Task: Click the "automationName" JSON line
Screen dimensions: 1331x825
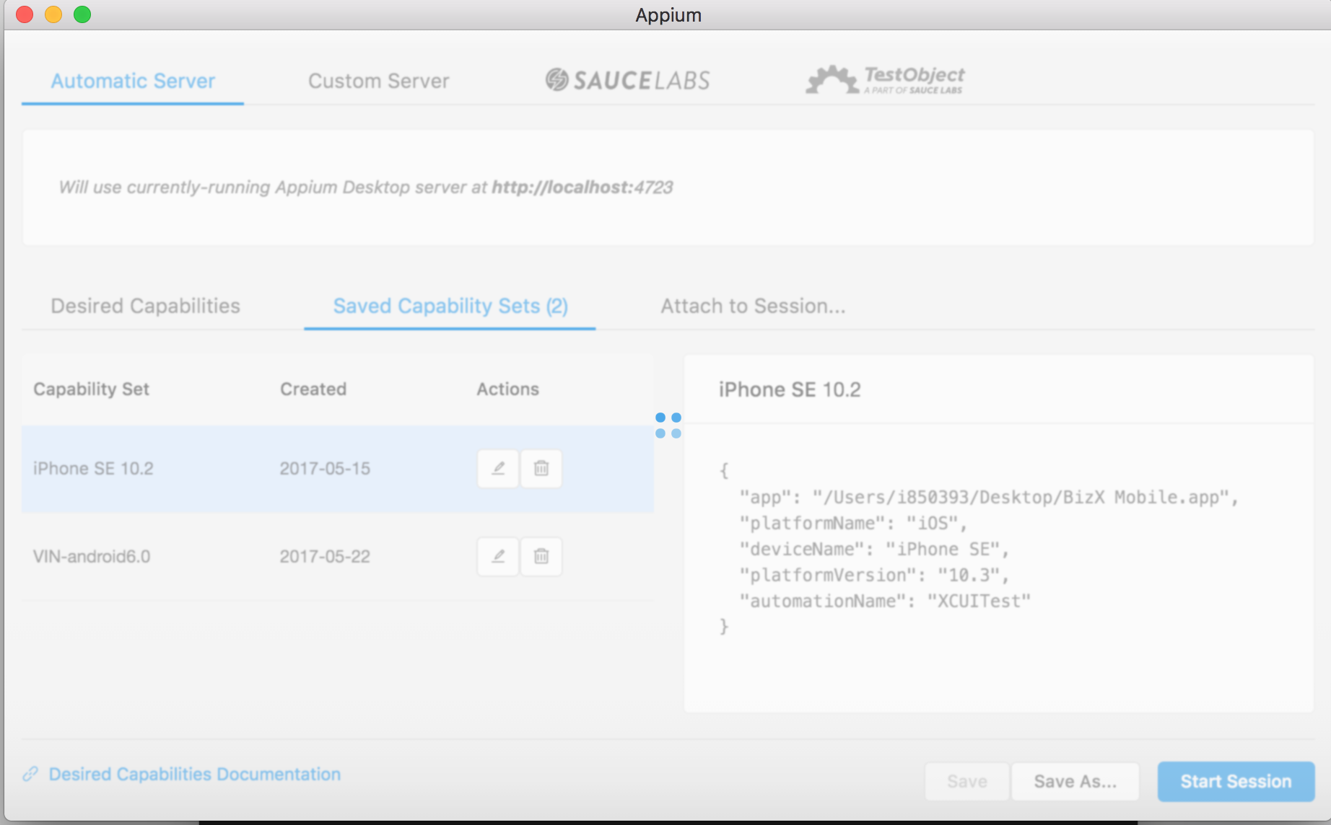Action: 885,601
